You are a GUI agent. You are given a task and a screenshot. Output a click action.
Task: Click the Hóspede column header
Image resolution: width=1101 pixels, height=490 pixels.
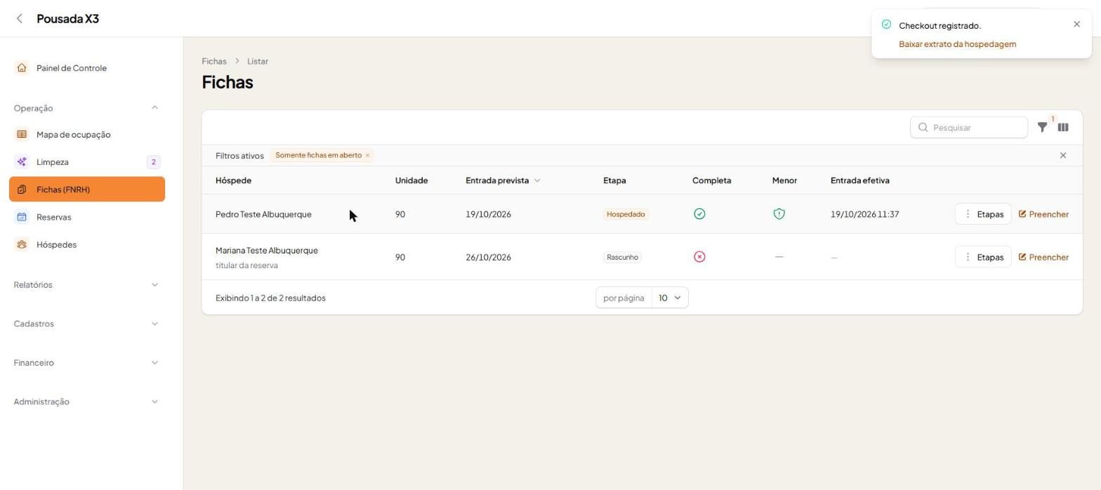233,180
